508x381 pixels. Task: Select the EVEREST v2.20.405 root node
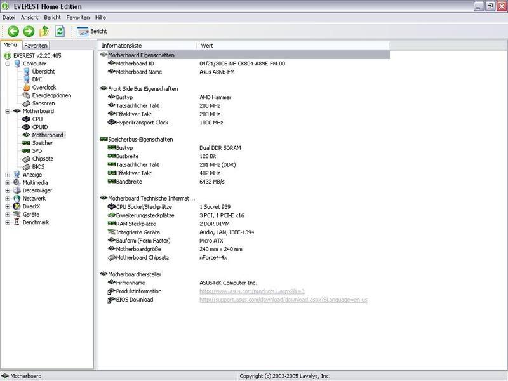(37, 56)
